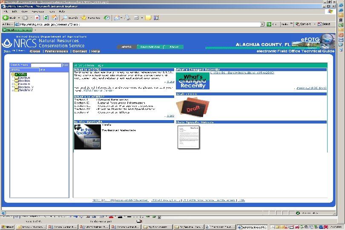Click the Windows Start button

pyautogui.click(x=8, y=227)
